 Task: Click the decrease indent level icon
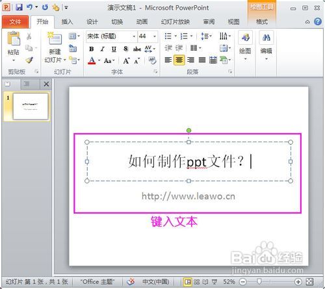click(168, 48)
